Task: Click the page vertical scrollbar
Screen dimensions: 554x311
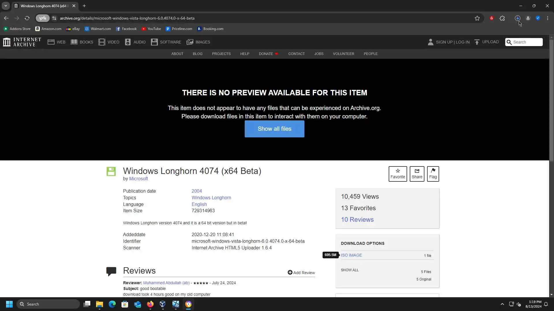Action: pos(551,101)
